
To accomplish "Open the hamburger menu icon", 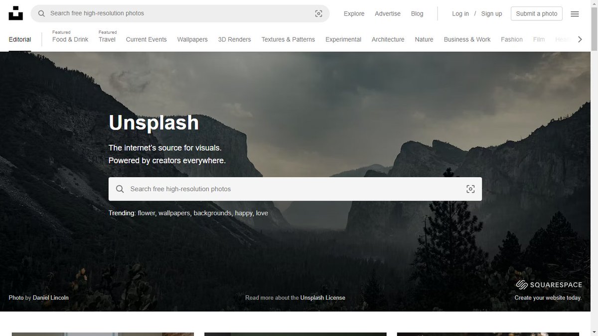I will click(x=575, y=14).
